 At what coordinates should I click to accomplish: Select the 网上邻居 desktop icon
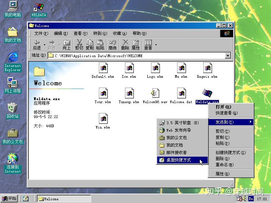click(x=13, y=86)
